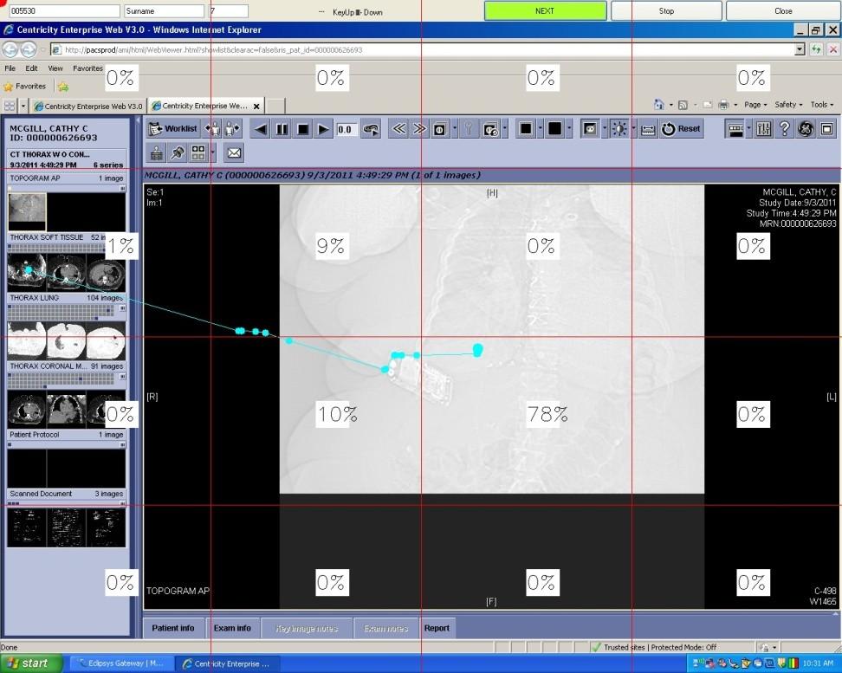The height and width of the screenshot is (673, 842).
Task: Click the Stop button at top
Action: tap(666, 10)
